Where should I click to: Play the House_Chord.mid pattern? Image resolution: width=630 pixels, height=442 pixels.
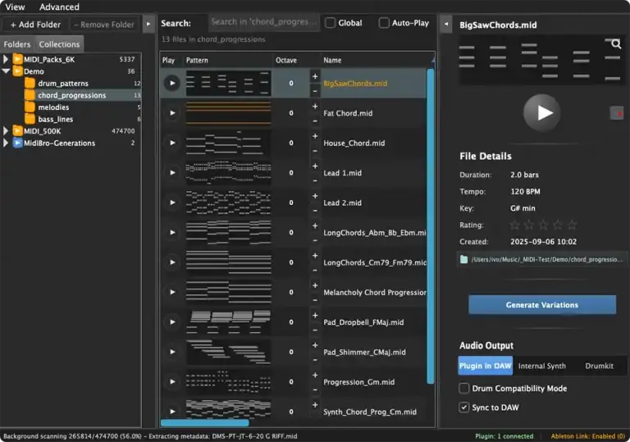pyautogui.click(x=172, y=143)
